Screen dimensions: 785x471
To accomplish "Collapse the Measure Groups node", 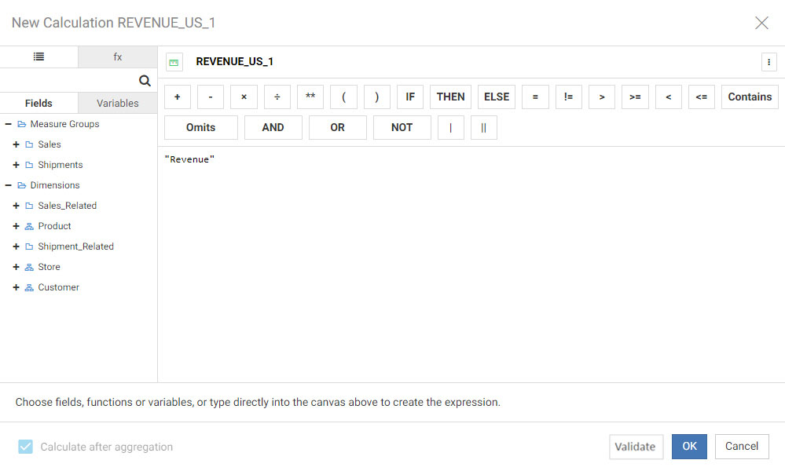I will pos(8,124).
